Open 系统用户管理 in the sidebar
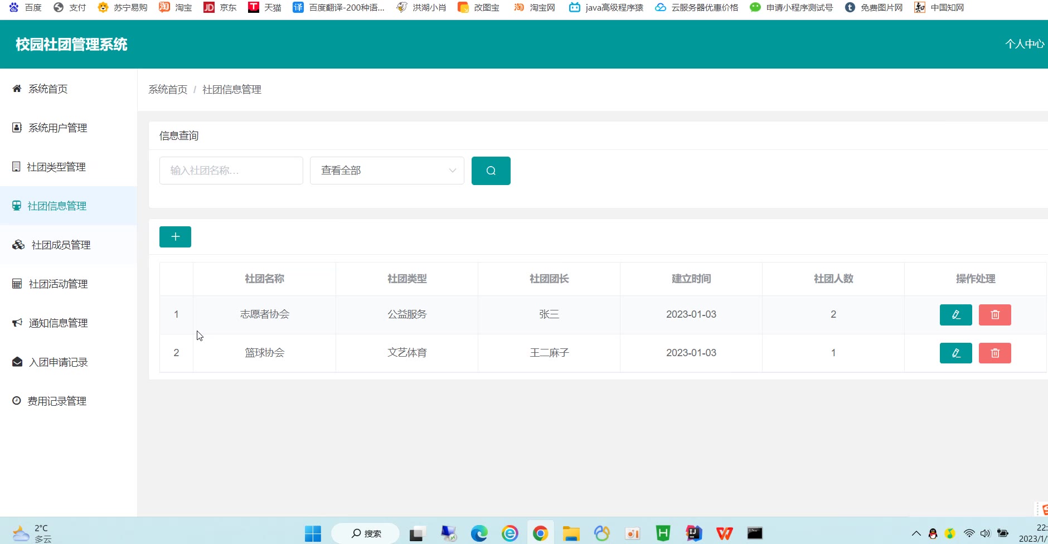This screenshot has width=1048, height=544. click(57, 128)
